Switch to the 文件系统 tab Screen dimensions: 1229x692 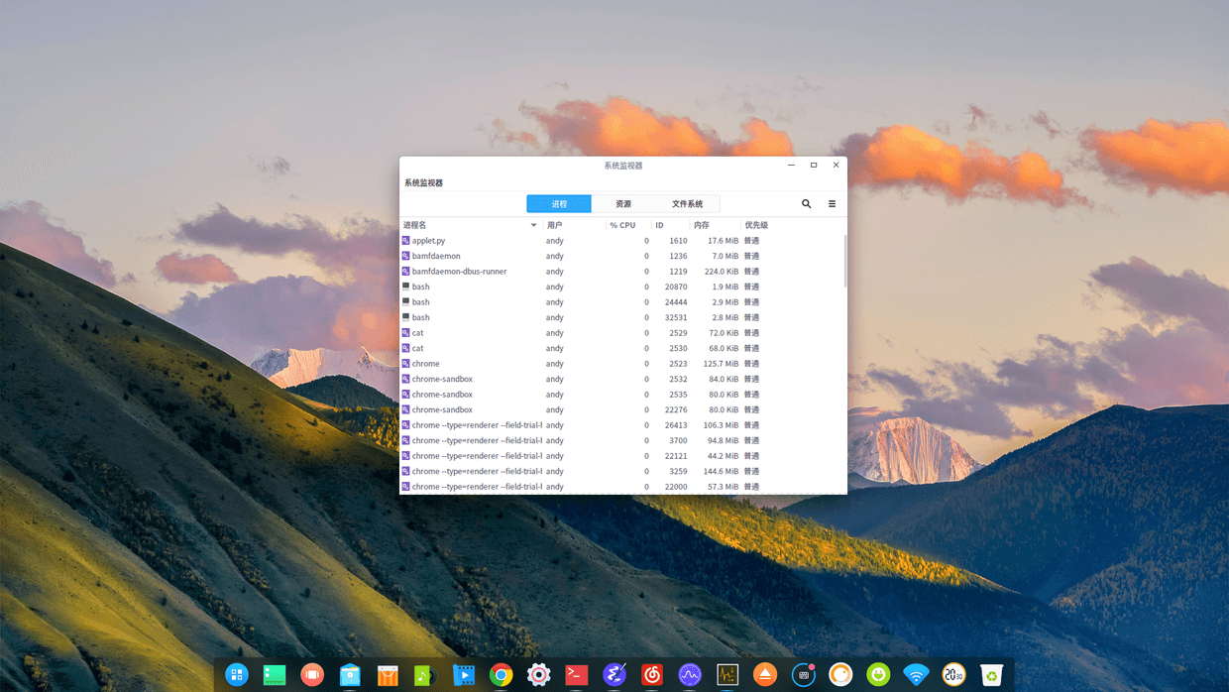click(x=687, y=203)
